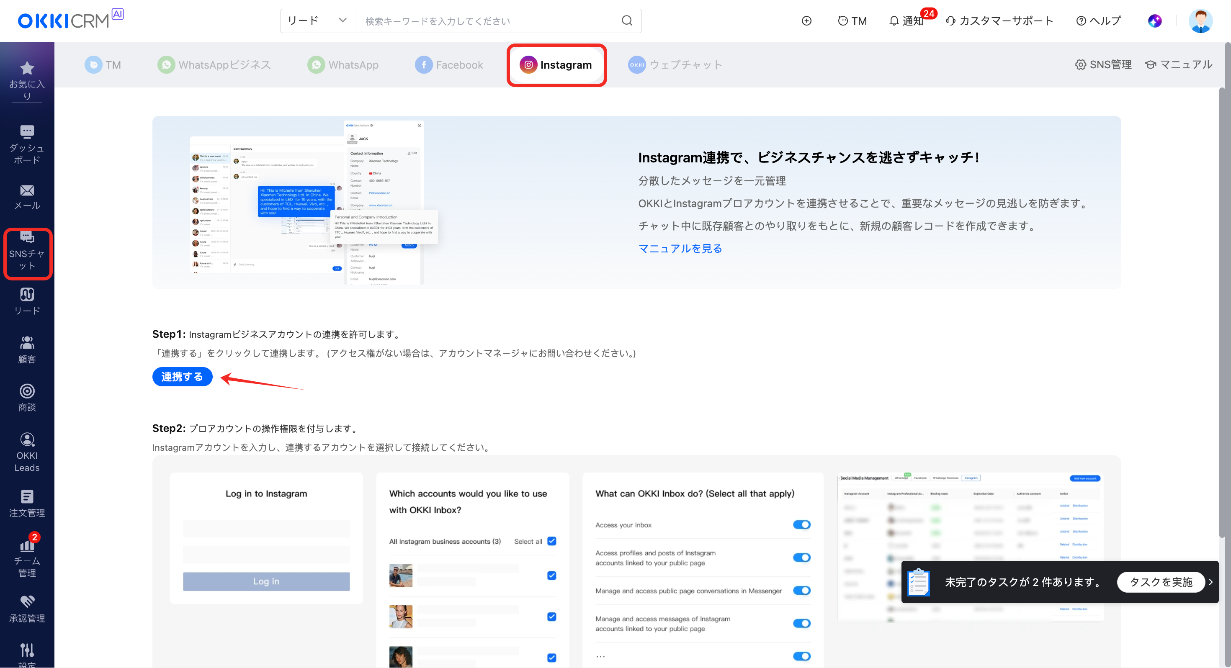
Task: Click the search magnifier icon
Action: tap(627, 21)
